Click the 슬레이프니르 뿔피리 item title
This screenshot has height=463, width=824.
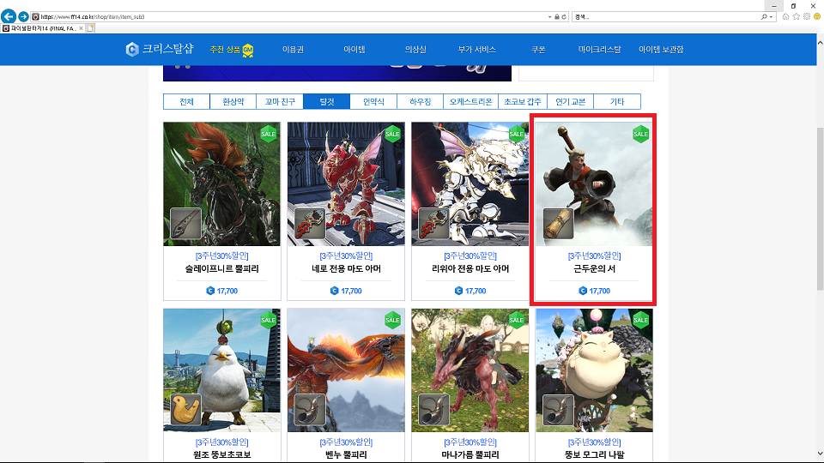221,268
